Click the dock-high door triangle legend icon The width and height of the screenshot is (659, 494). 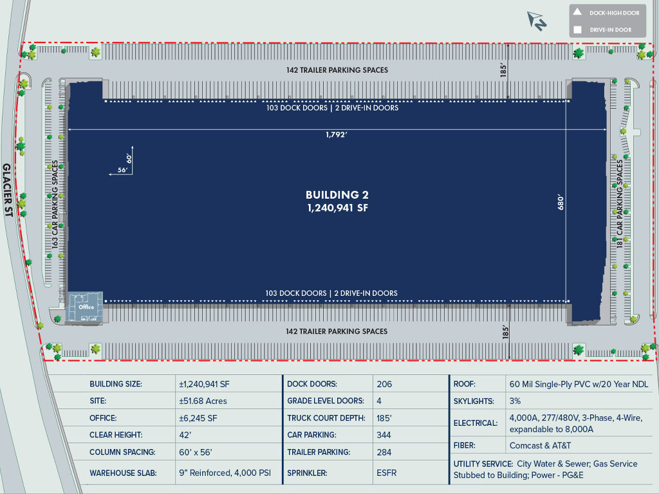click(577, 12)
